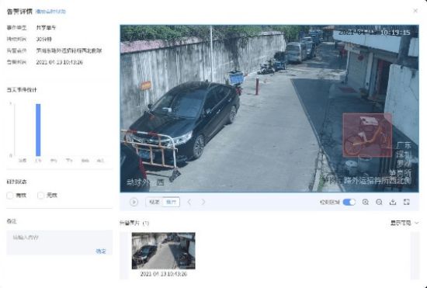Click the red highlighted bicycle detection box
The image size is (427, 288).
tap(367, 135)
